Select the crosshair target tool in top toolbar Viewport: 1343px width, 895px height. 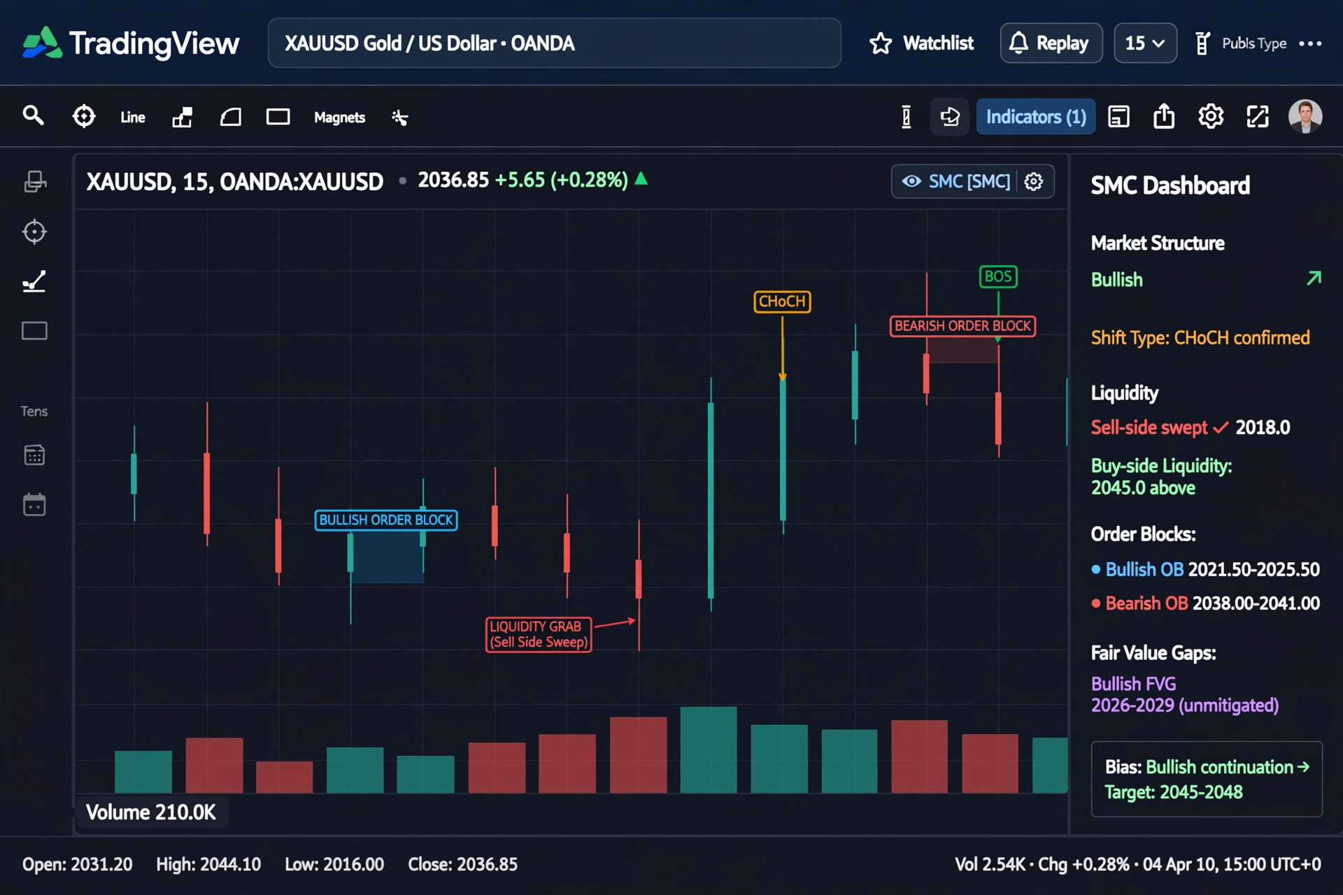coord(84,116)
